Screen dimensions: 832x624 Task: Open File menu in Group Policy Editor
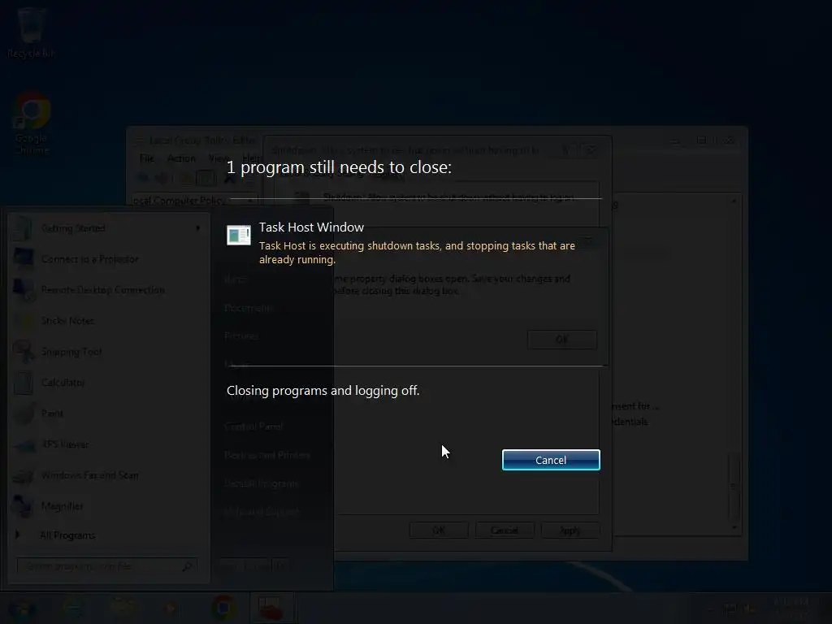(147, 158)
